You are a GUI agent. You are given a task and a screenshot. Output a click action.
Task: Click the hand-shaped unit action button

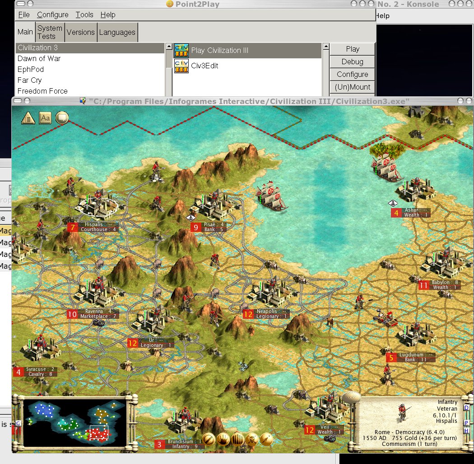point(223,439)
